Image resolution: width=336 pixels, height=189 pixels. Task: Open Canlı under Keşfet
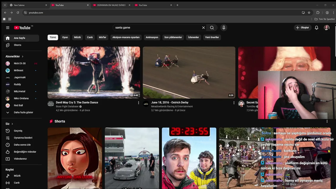tap(21, 183)
